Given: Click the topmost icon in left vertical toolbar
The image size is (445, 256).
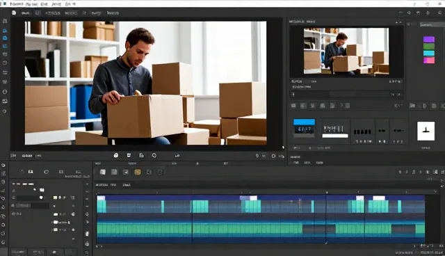Looking at the screenshot, I should click(5, 22).
